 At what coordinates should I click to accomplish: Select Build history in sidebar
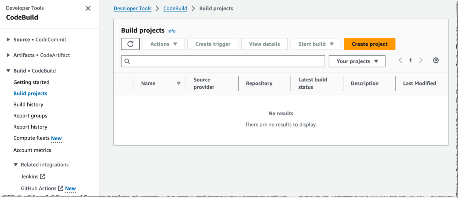point(28,104)
